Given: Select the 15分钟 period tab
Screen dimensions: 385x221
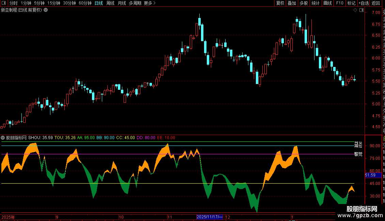Looking at the screenshot, I should point(54,3).
